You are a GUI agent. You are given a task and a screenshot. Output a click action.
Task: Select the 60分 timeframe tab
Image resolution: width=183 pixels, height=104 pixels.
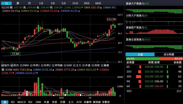point(98,3)
